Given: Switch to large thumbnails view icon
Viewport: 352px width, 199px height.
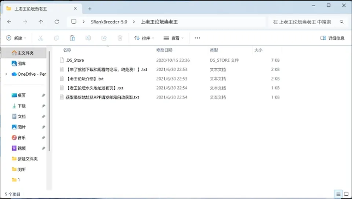Looking at the screenshot, I should pos(346,194).
